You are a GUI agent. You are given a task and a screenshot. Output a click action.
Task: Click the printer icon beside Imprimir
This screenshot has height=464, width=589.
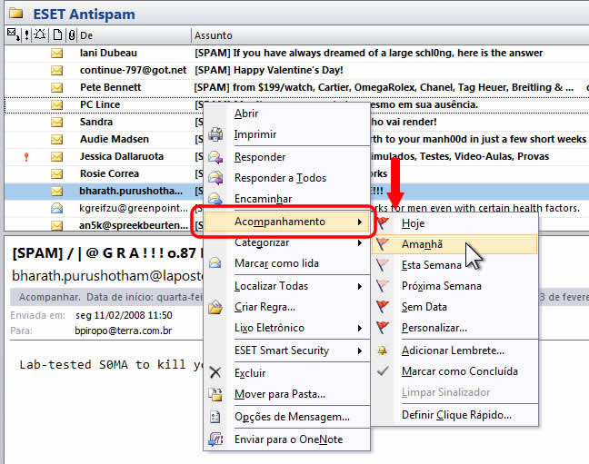215,134
